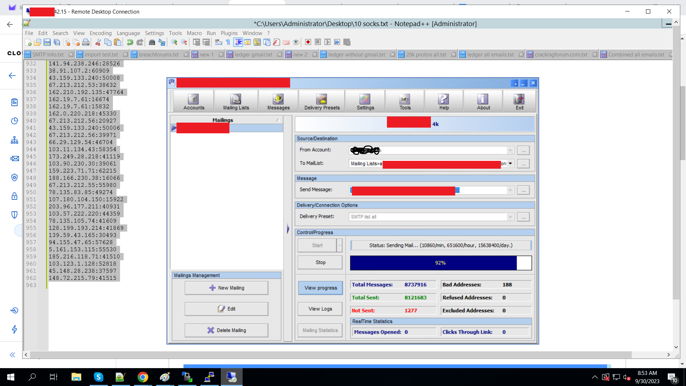The width and height of the screenshot is (686, 386).
Task: Close the import test.txt tab
Action: (125, 55)
